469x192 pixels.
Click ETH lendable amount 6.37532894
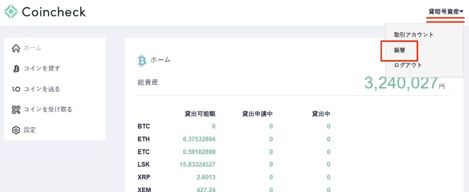[199, 139]
